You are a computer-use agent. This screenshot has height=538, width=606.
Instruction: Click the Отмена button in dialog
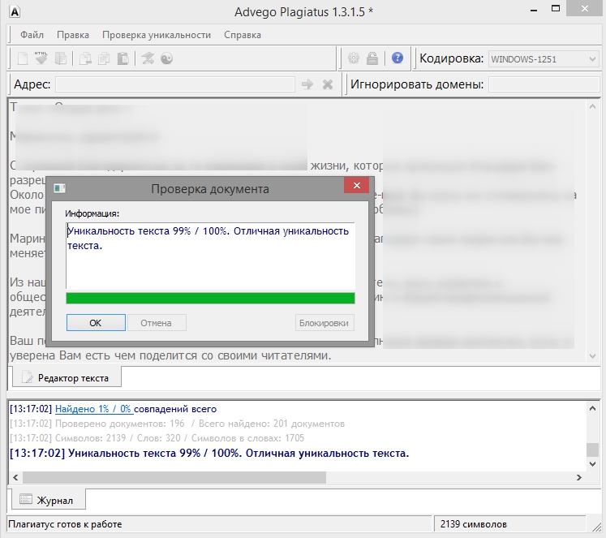click(156, 323)
